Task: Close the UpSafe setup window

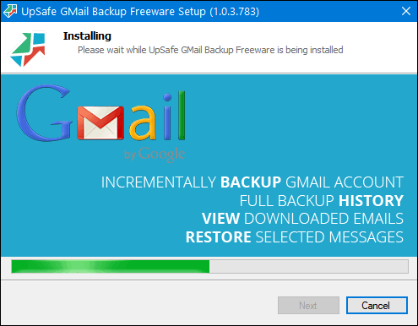Action: (406, 11)
